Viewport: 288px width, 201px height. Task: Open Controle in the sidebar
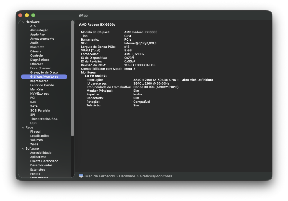click(x=36, y=55)
